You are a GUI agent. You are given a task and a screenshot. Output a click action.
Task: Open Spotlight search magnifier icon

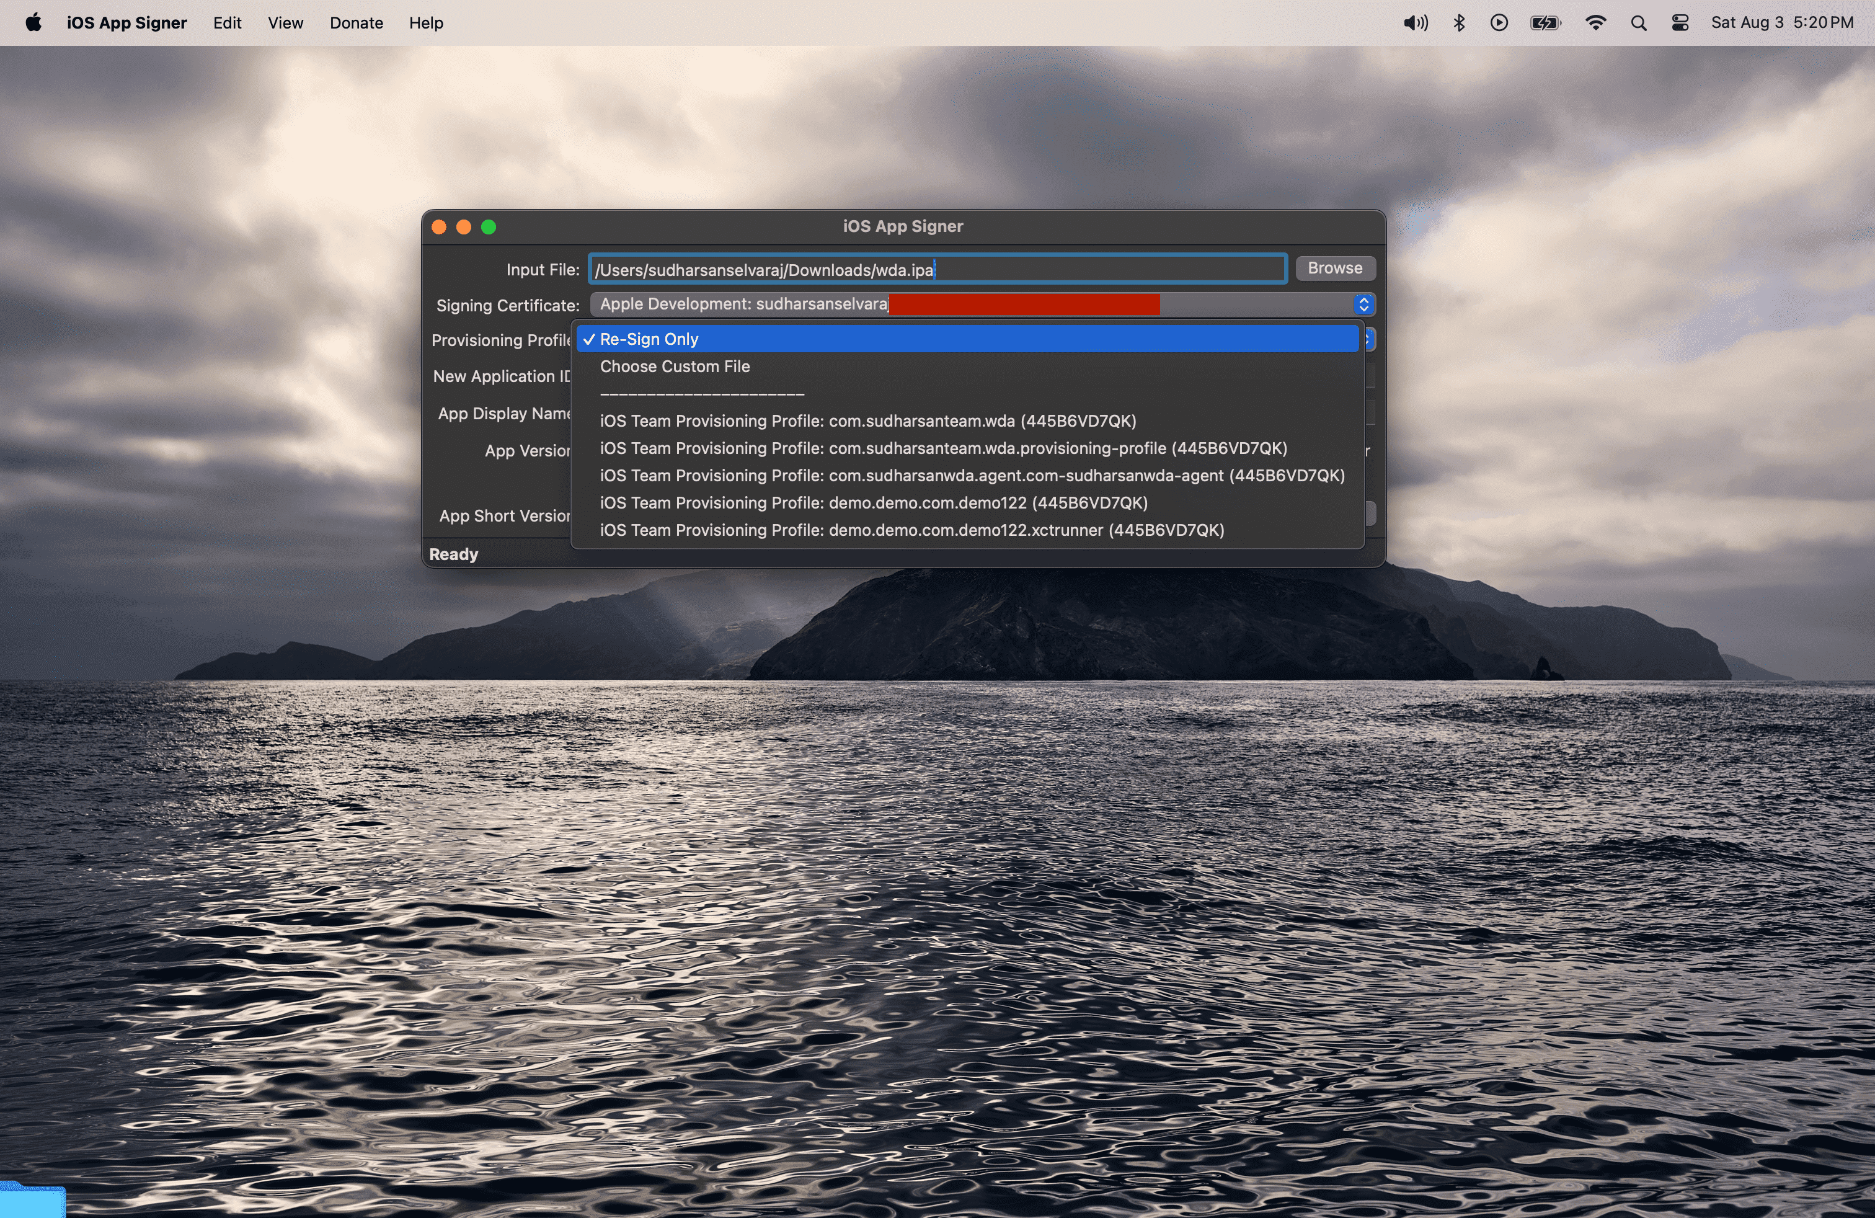[1639, 22]
